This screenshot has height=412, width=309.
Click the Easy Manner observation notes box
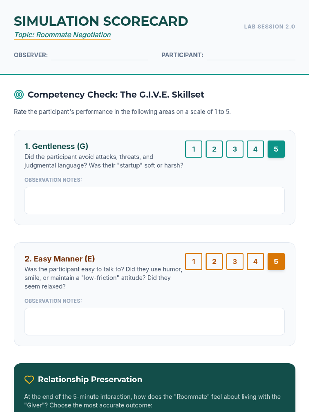coord(154,322)
